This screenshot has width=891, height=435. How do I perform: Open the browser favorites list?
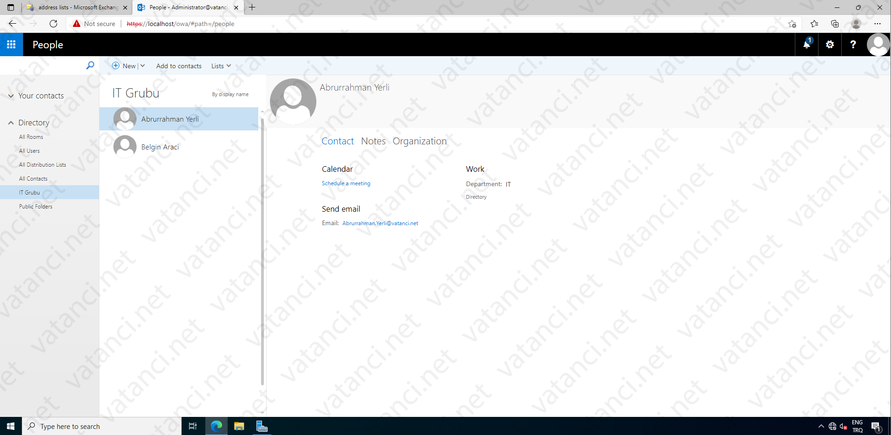click(814, 24)
